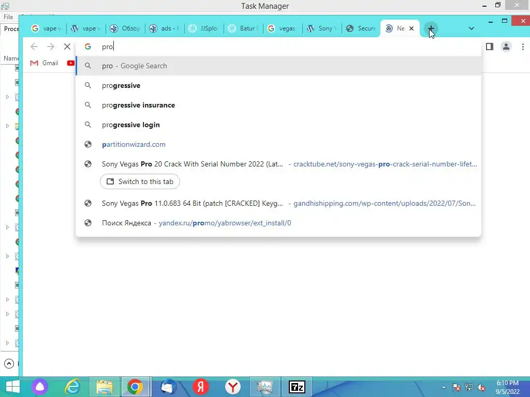
Task: Open a new Chrome tab with plus button
Action: [x=431, y=29]
